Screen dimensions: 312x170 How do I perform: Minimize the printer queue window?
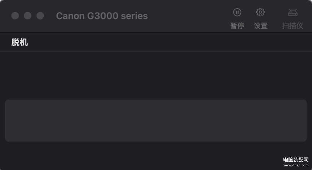(28, 16)
